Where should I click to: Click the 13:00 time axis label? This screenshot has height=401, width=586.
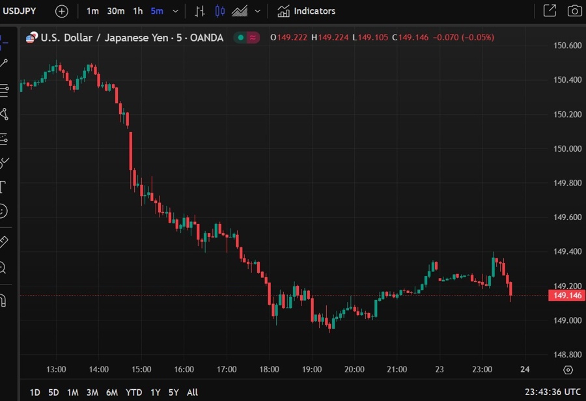click(x=56, y=370)
